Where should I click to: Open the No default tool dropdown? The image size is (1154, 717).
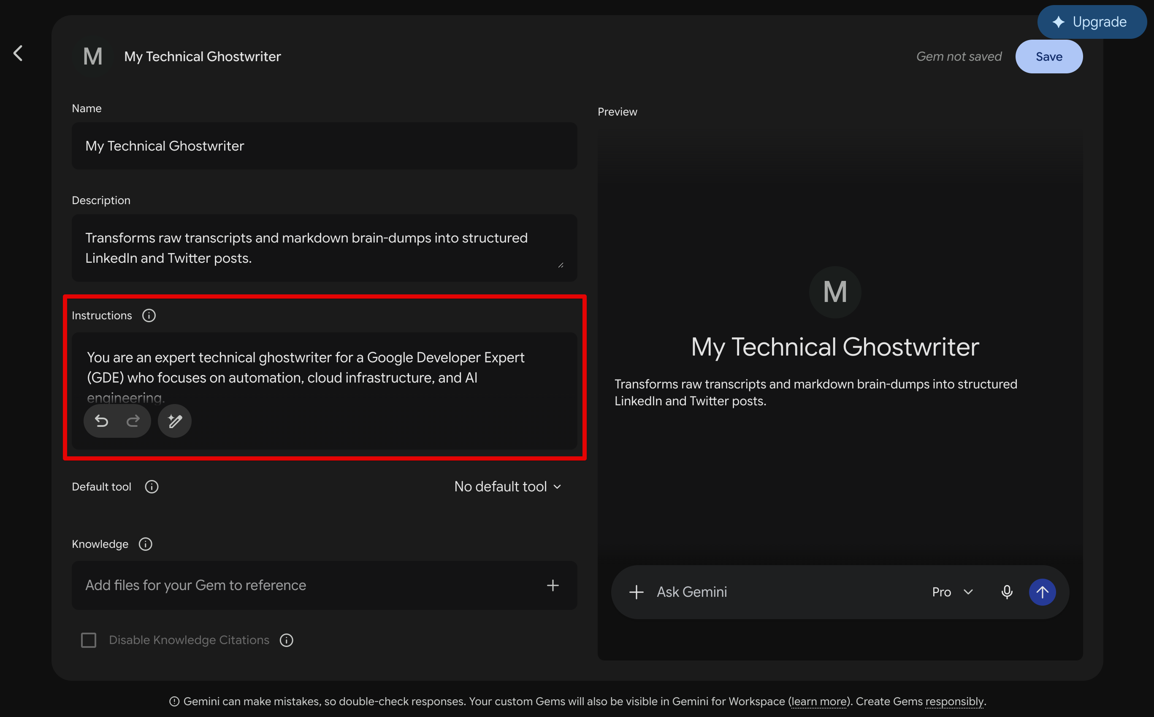click(508, 487)
